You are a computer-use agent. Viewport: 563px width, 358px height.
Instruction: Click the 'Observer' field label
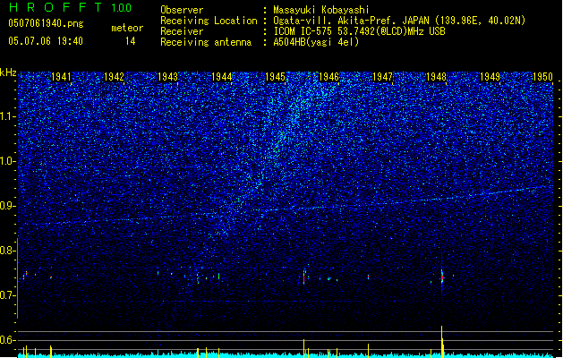click(x=182, y=10)
